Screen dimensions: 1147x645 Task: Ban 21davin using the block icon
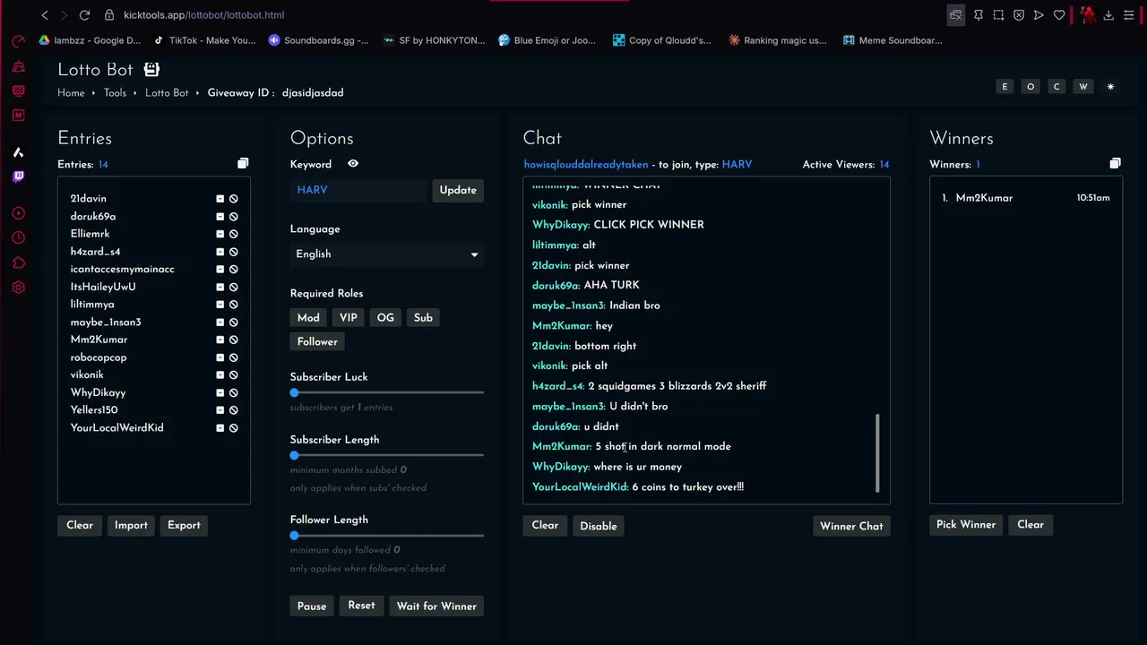(x=233, y=199)
